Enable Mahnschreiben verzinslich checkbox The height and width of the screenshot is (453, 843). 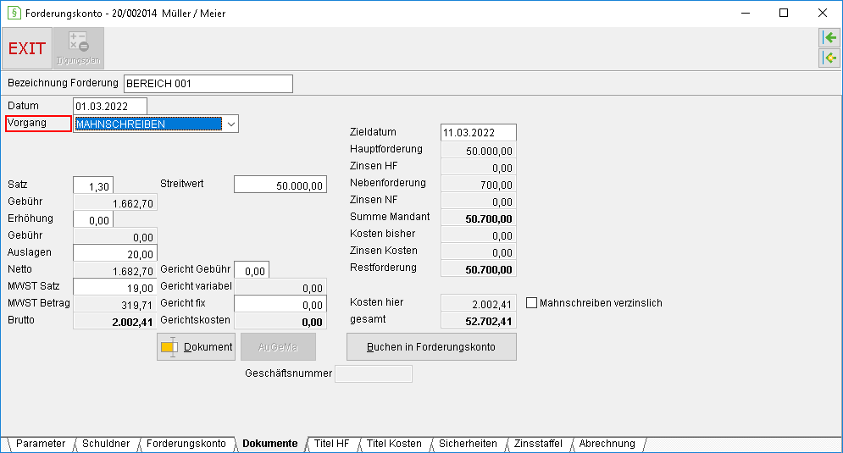tap(532, 303)
